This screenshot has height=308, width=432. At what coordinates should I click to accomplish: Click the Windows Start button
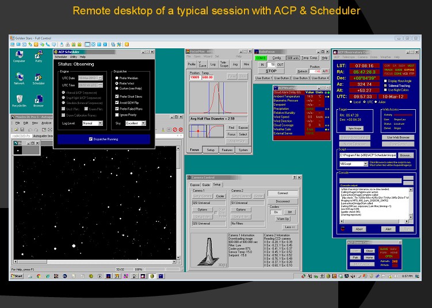click(17, 276)
